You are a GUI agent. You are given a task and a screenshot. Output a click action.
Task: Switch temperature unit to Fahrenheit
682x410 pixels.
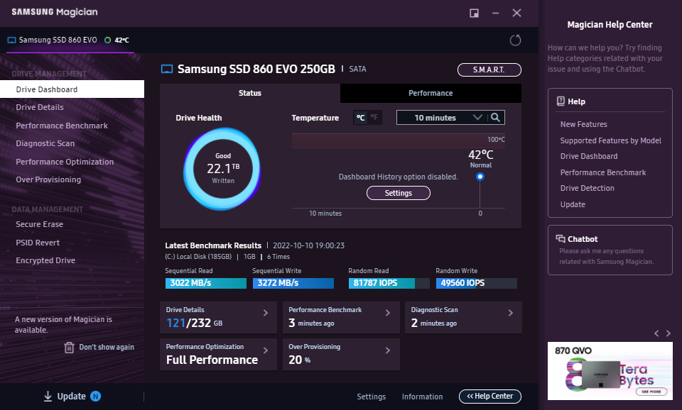click(x=374, y=117)
